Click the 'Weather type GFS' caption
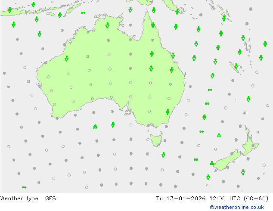273x211 pixels. pos(28,199)
